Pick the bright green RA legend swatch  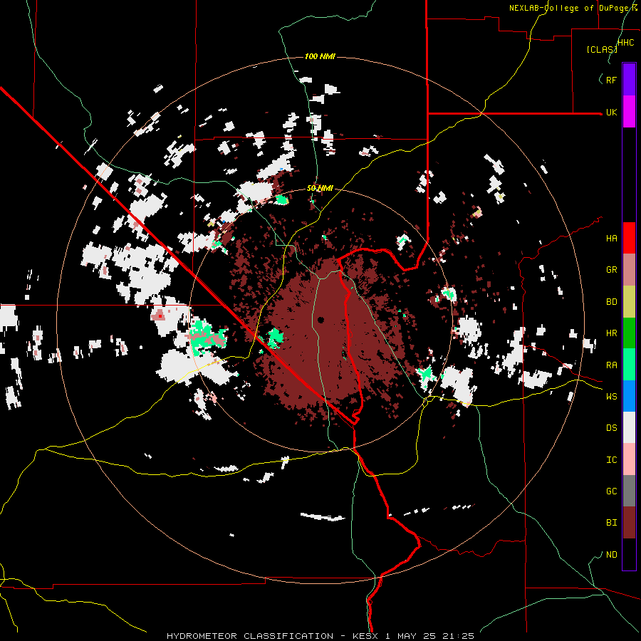point(629,365)
